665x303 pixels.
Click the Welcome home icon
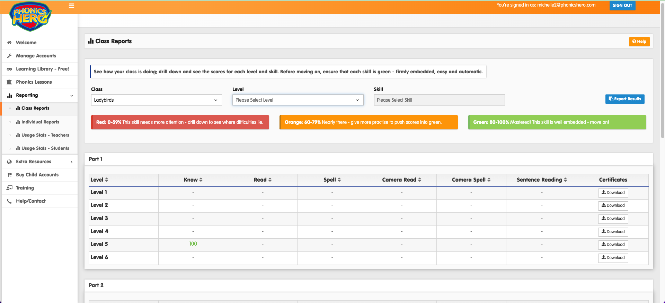(x=9, y=43)
